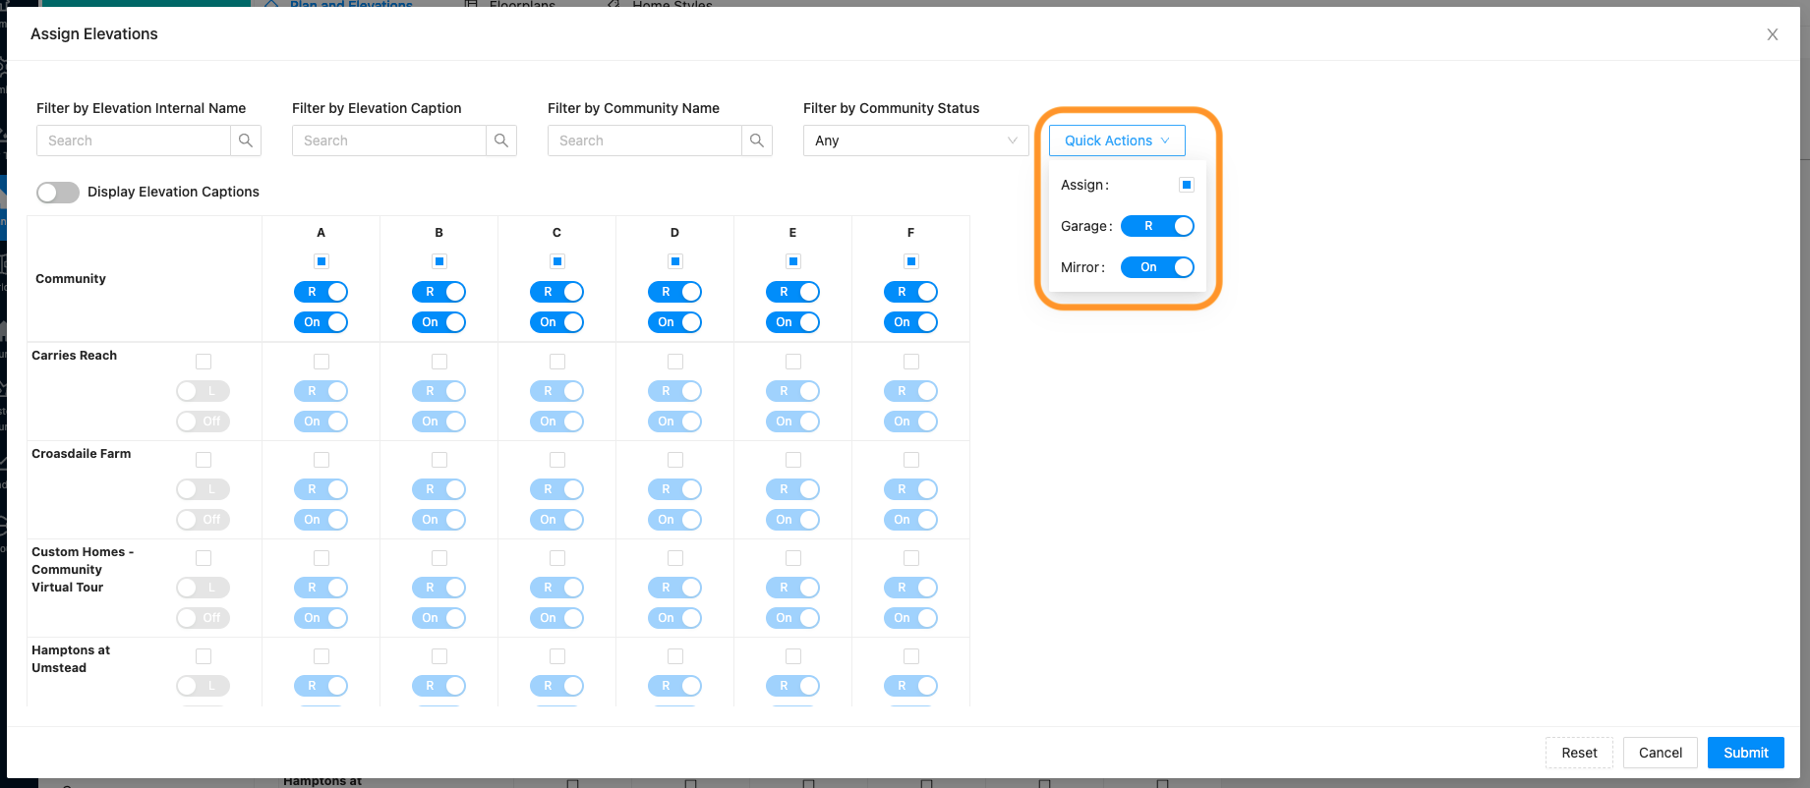Close the Assign Elevations dialog
This screenshot has height=788, width=1810.
1773,34
